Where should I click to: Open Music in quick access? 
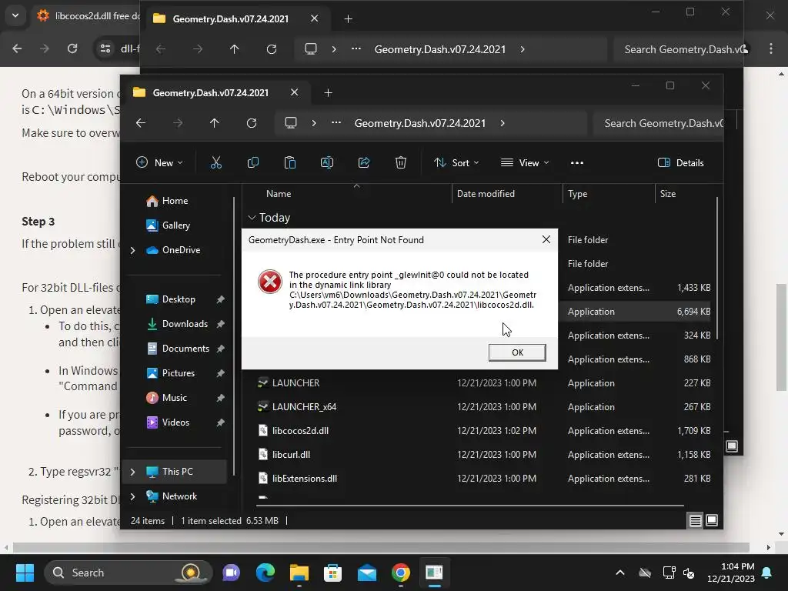(x=175, y=398)
